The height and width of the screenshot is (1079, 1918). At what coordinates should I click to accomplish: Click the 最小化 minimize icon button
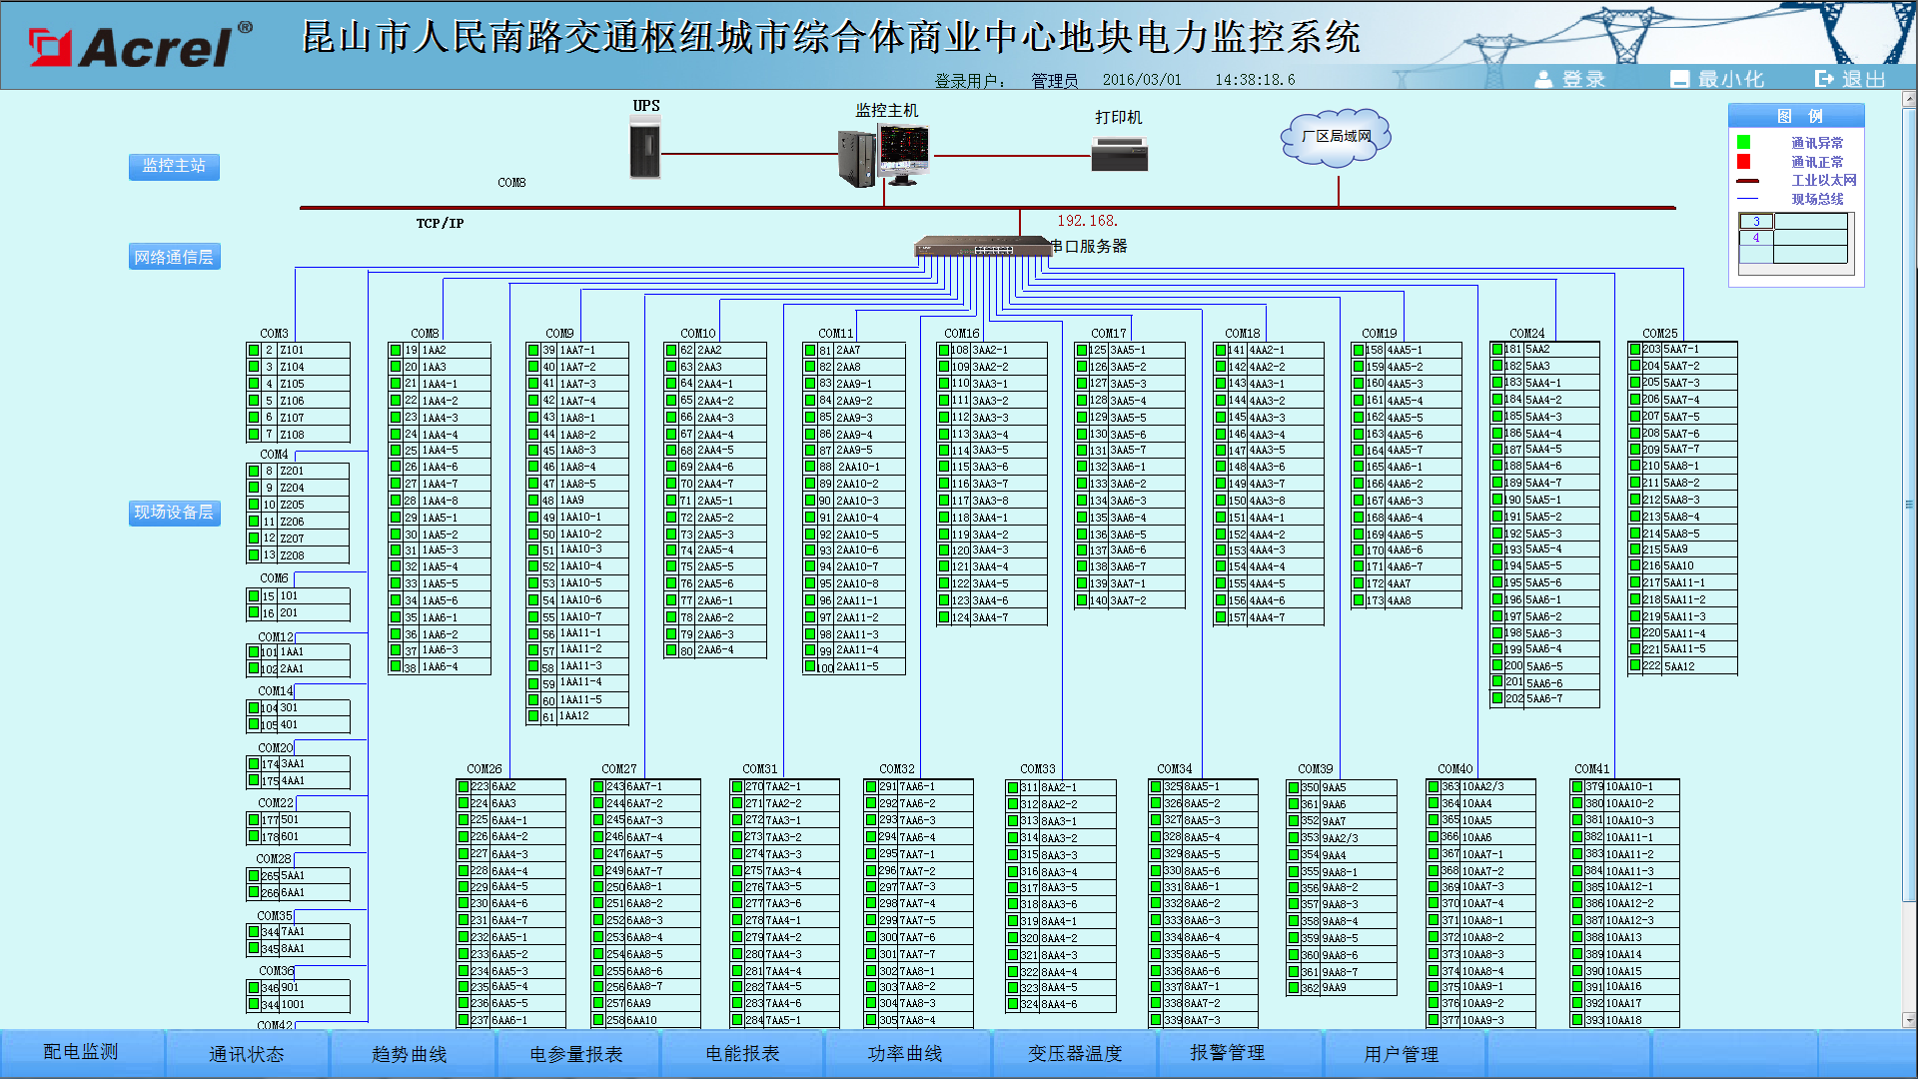pos(1679,79)
